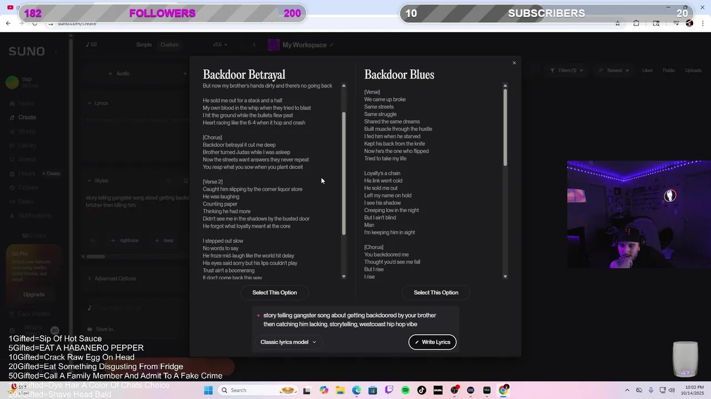Open OBS Studio from the taskbar
This screenshot has height=399, width=711.
[454, 390]
